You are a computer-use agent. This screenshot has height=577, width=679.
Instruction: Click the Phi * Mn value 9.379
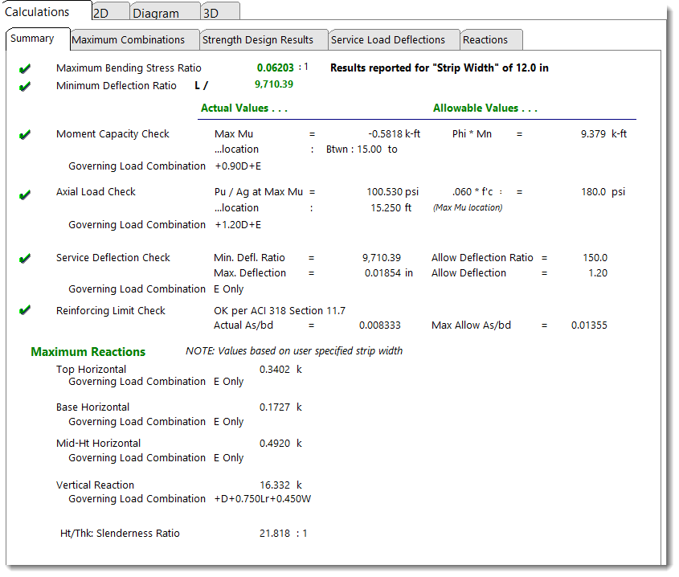click(x=593, y=134)
